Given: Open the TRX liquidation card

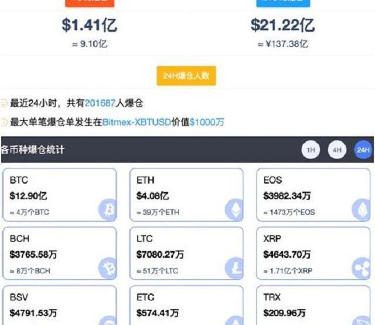Looking at the screenshot, I should coord(313,305).
